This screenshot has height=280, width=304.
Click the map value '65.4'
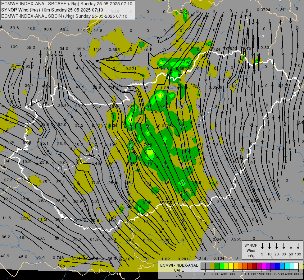[x=40, y=257]
